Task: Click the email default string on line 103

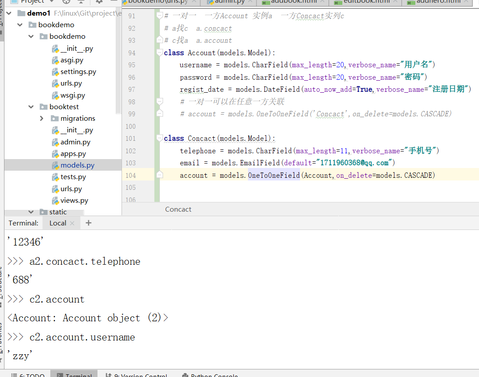Action: click(354, 163)
